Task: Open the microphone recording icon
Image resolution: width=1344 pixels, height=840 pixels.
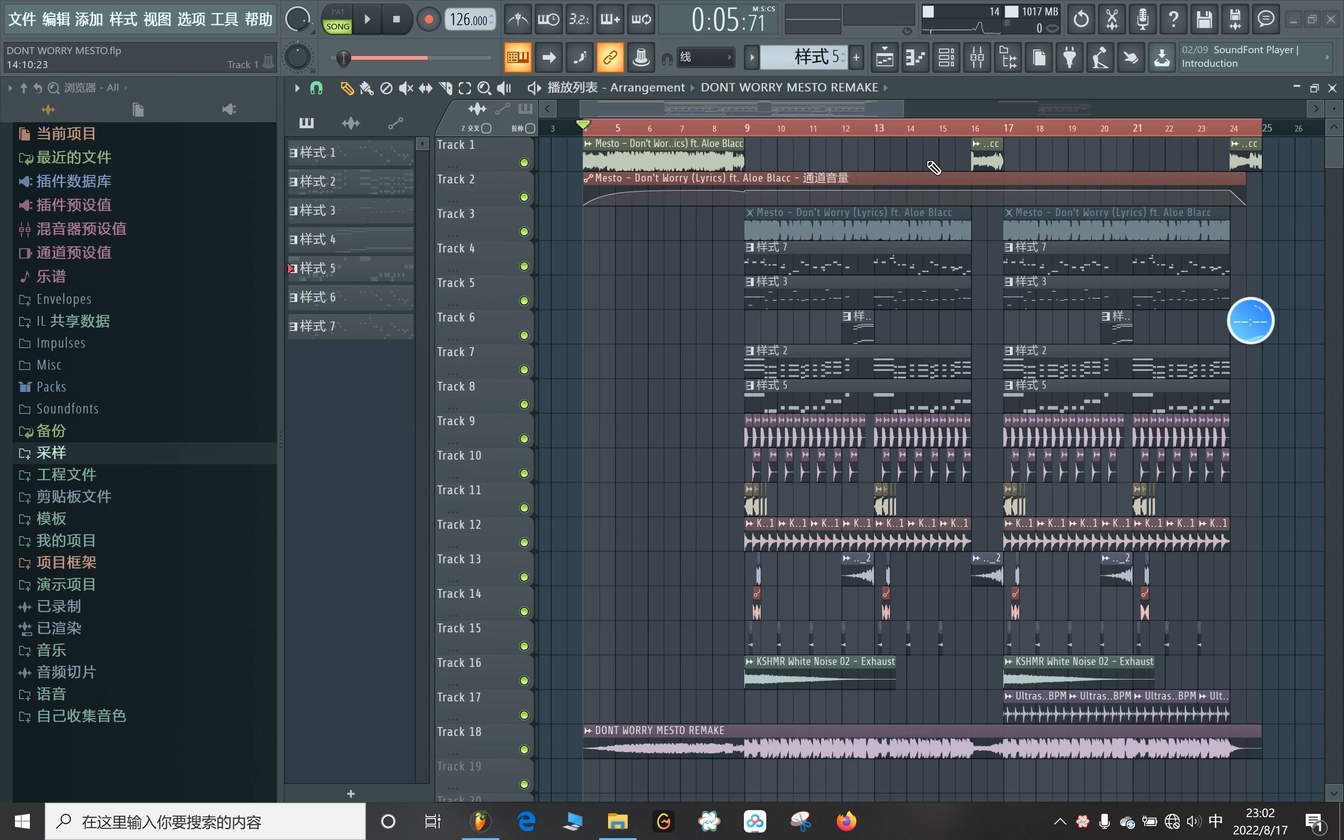Action: tap(1142, 20)
